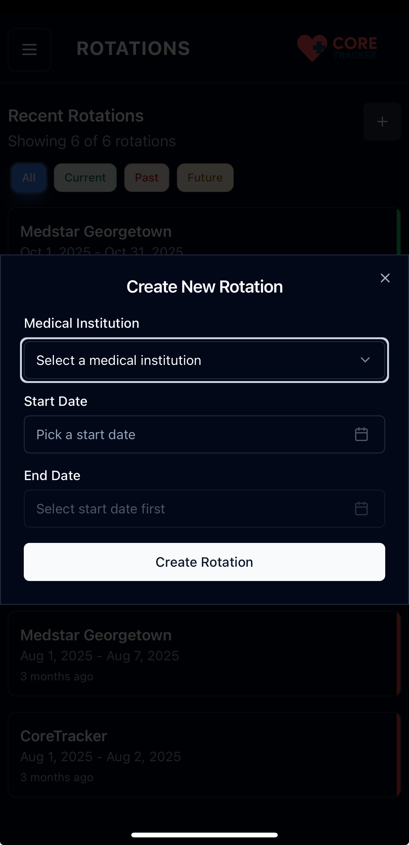The width and height of the screenshot is (409, 845).
Task: Open the Select start date first field
Action: (x=190, y=508)
